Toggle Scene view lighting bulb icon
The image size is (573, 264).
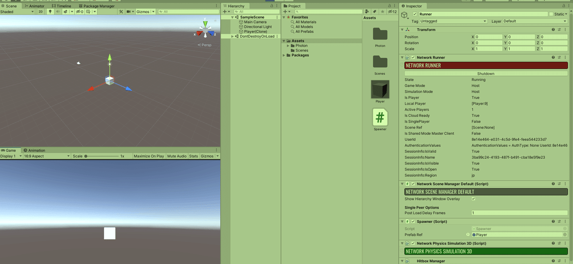pos(50,11)
